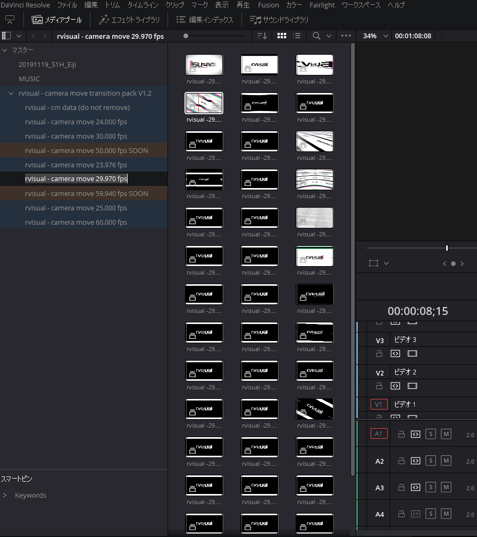
Task: Open the Edit Index panel
Action: tap(205, 20)
